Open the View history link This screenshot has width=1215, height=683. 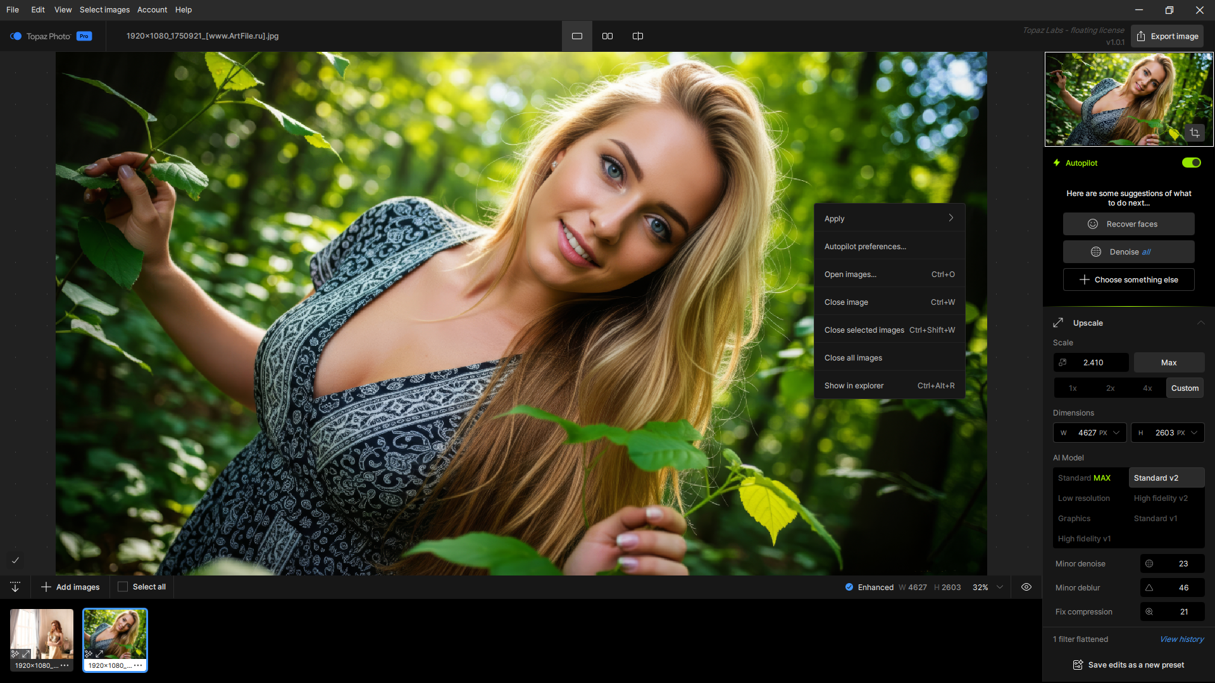1181,639
